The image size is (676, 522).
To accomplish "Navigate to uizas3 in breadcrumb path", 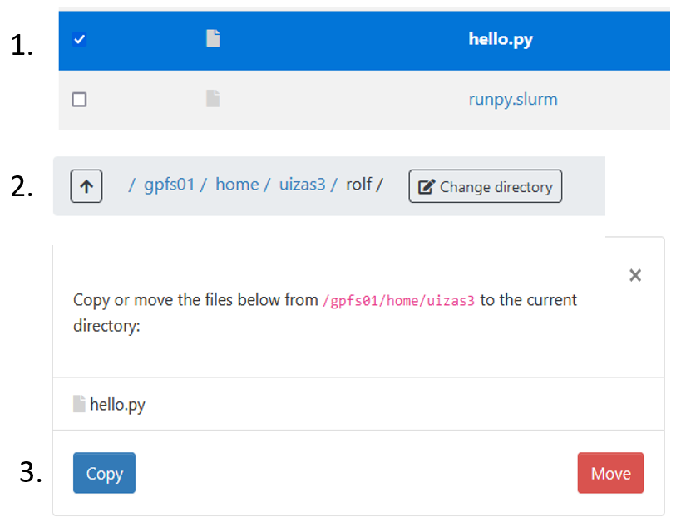I will pyautogui.click(x=302, y=185).
